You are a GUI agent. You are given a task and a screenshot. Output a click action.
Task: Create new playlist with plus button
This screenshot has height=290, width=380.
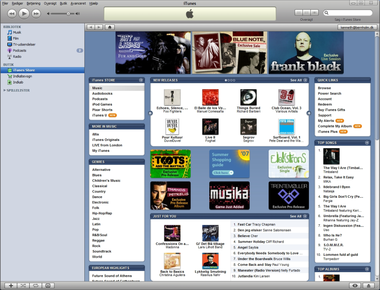coord(11,286)
